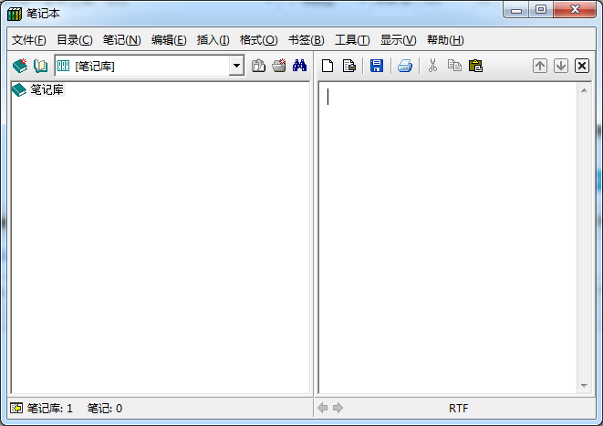The height and width of the screenshot is (426, 603).
Task: Click the copy icon in toolbar
Action: pyautogui.click(x=453, y=66)
